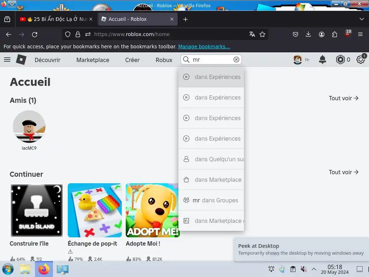Open Firefox tab overview (Firefox View) icon
369x277 pixels.
point(7,19)
